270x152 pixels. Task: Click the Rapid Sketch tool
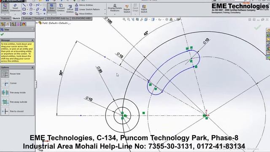[x=144, y=8]
